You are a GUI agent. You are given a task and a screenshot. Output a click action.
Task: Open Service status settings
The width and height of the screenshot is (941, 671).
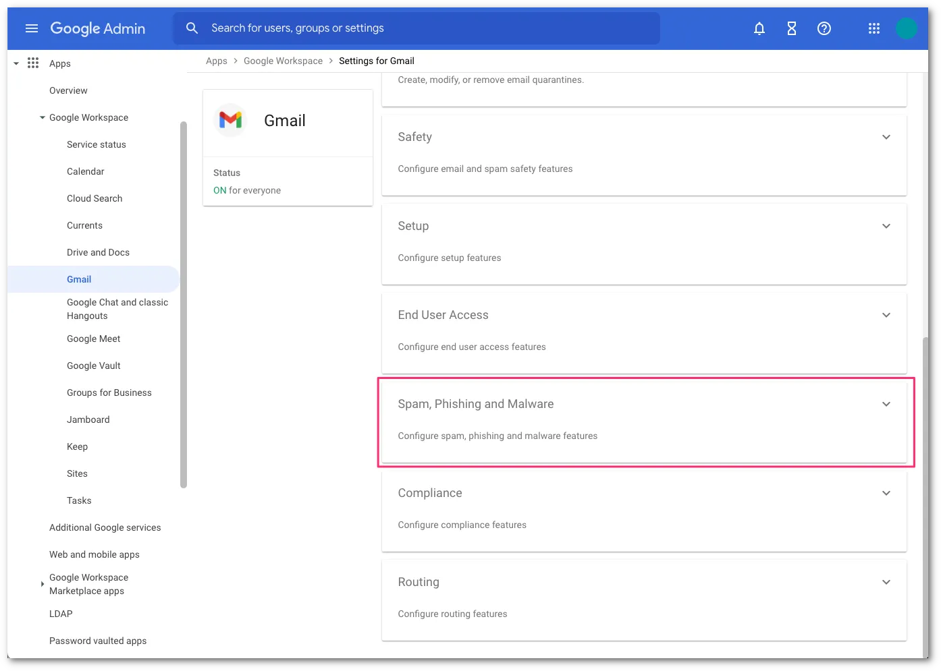pos(96,144)
